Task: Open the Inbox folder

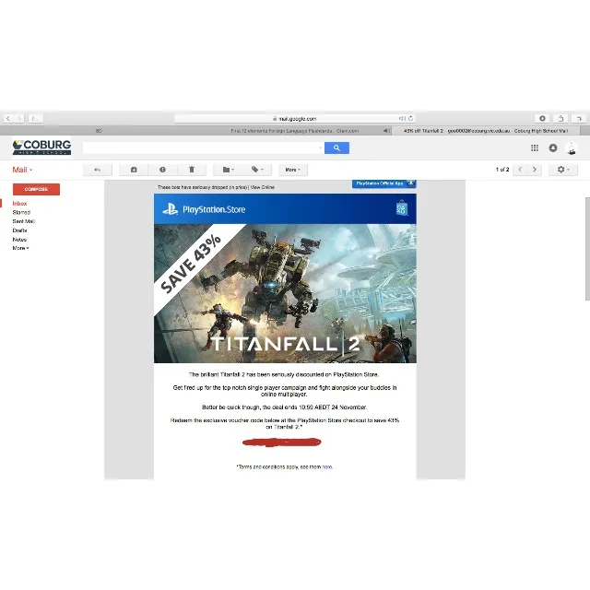Action: [x=19, y=204]
